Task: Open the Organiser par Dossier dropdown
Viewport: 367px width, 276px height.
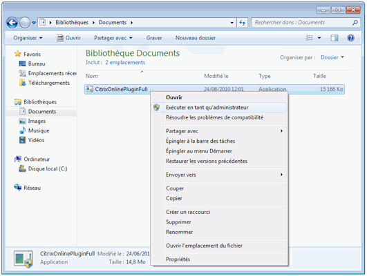Action: (x=332, y=57)
